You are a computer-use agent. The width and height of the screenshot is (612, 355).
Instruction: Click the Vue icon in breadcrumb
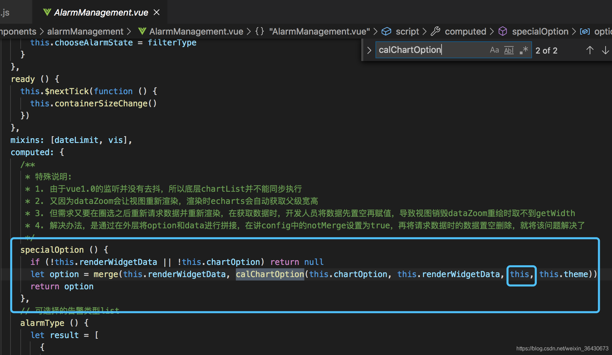(142, 32)
